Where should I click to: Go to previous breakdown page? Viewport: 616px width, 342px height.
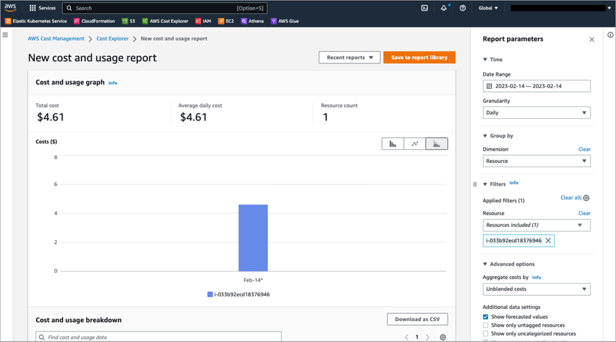tap(406, 337)
